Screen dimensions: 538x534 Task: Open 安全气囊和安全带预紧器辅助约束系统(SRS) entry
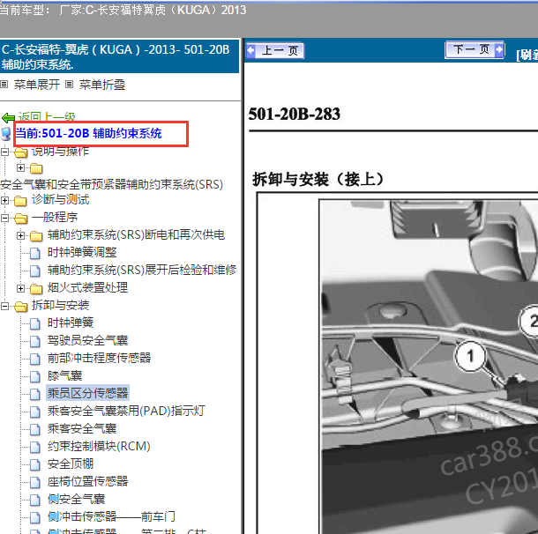pyautogui.click(x=111, y=185)
